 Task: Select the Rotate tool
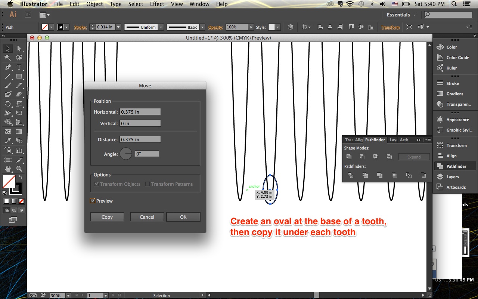click(7, 104)
